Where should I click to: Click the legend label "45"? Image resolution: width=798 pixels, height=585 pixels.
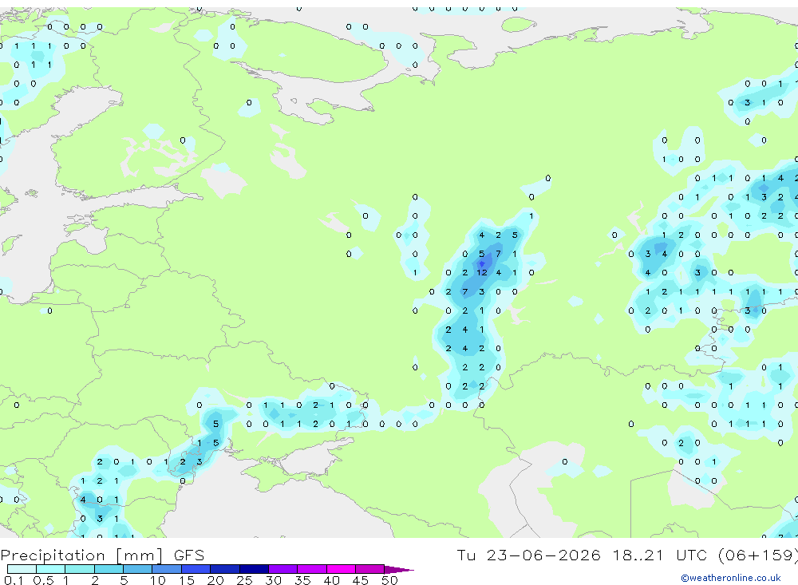pos(361,580)
